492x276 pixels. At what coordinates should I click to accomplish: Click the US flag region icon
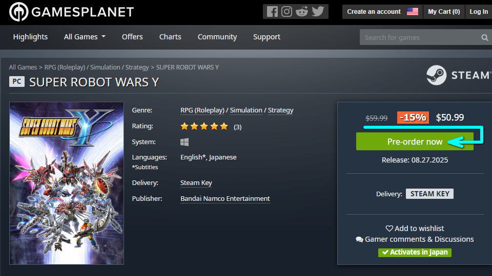[413, 11]
